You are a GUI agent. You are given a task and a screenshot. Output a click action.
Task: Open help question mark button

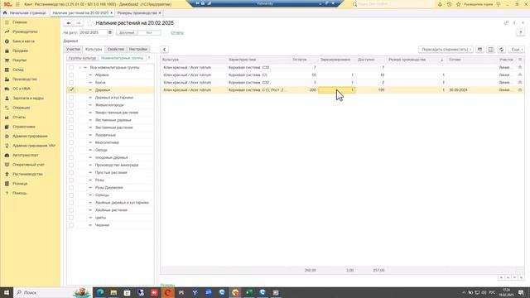(521, 32)
